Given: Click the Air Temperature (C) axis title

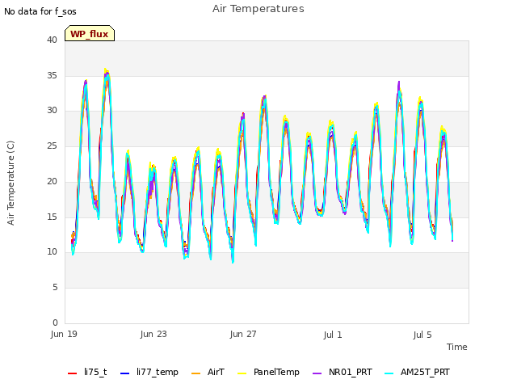Looking at the screenshot, I should (x=11, y=183).
